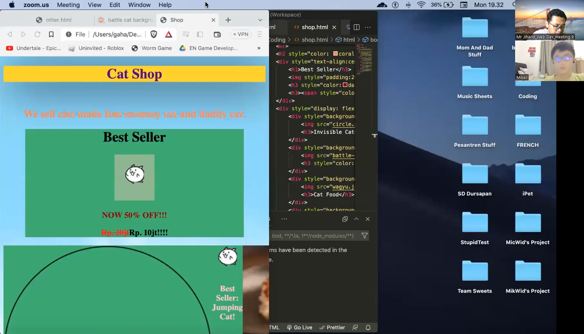Toggle the browser sidebar panel

(x=200, y=34)
